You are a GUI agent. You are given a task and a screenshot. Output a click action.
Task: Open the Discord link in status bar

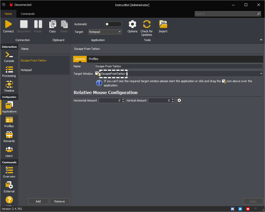coord(233,209)
